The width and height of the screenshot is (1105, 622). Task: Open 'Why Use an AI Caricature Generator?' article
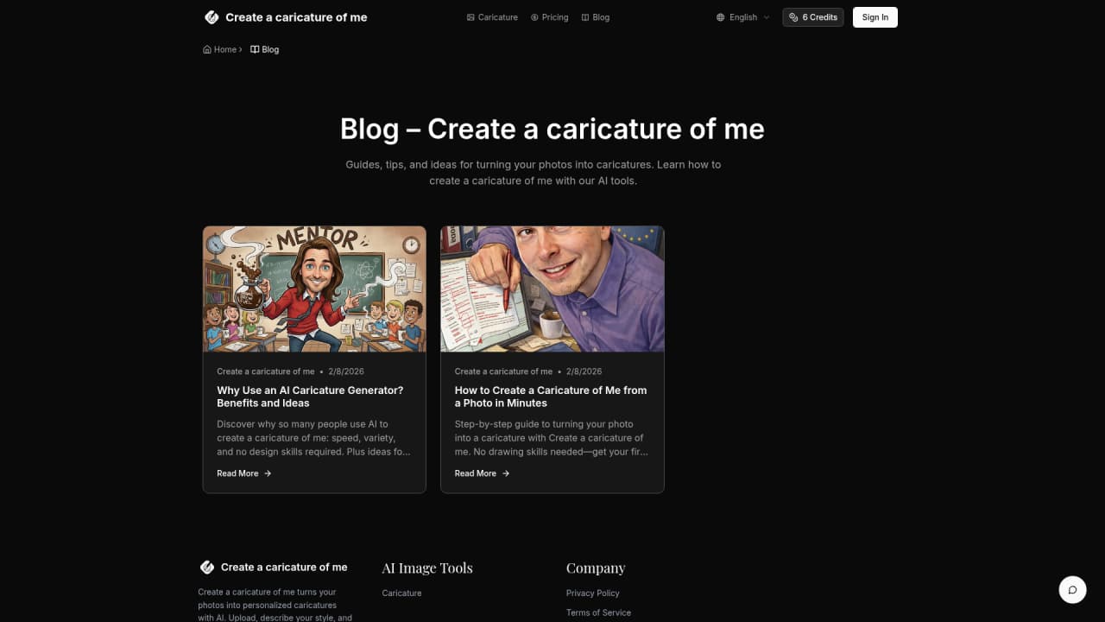(x=310, y=397)
